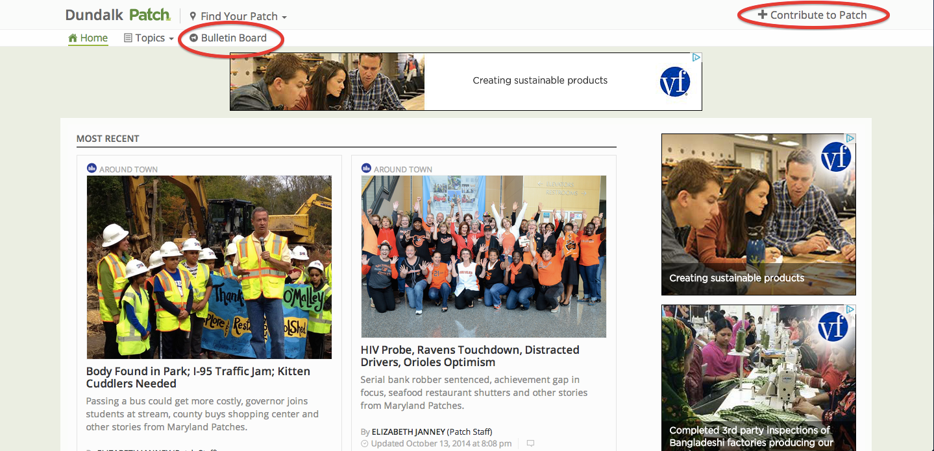Click the Home house icon
Viewport: 934px width, 451px height.
[x=73, y=38]
